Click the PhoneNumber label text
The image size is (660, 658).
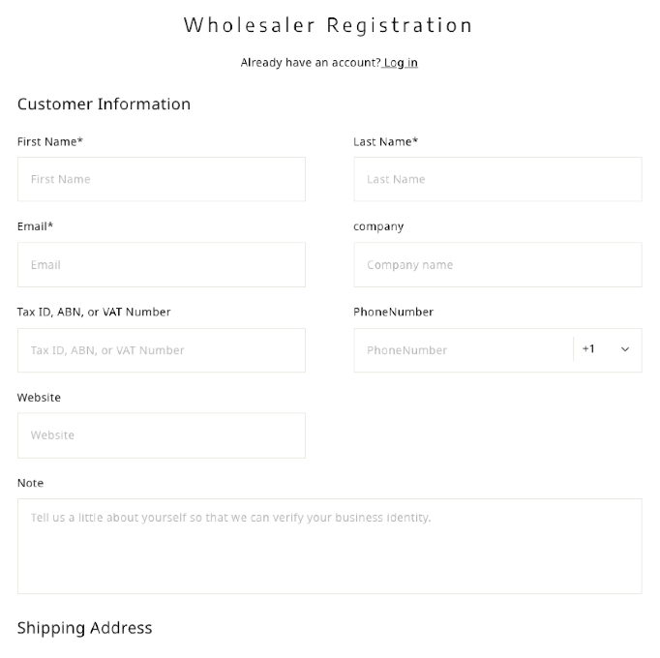pos(393,312)
